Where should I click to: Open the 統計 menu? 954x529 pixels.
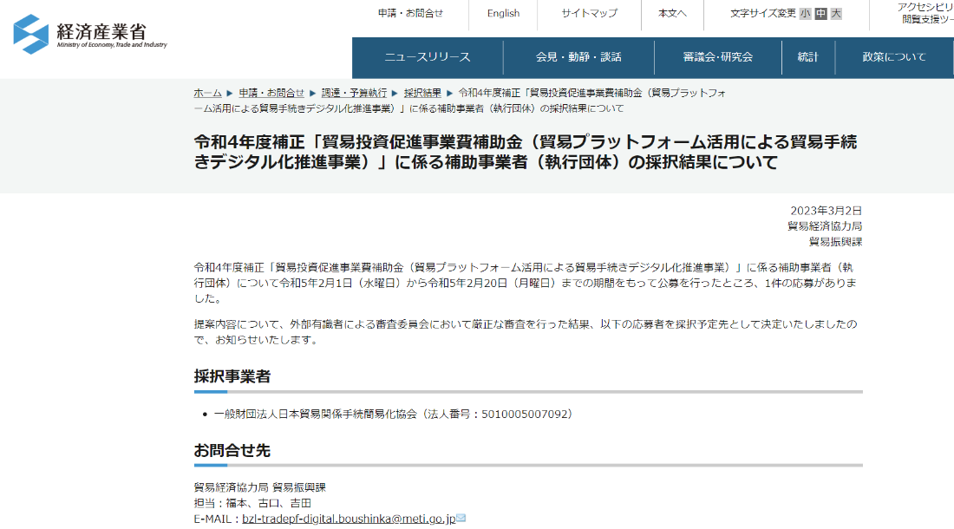(x=808, y=57)
